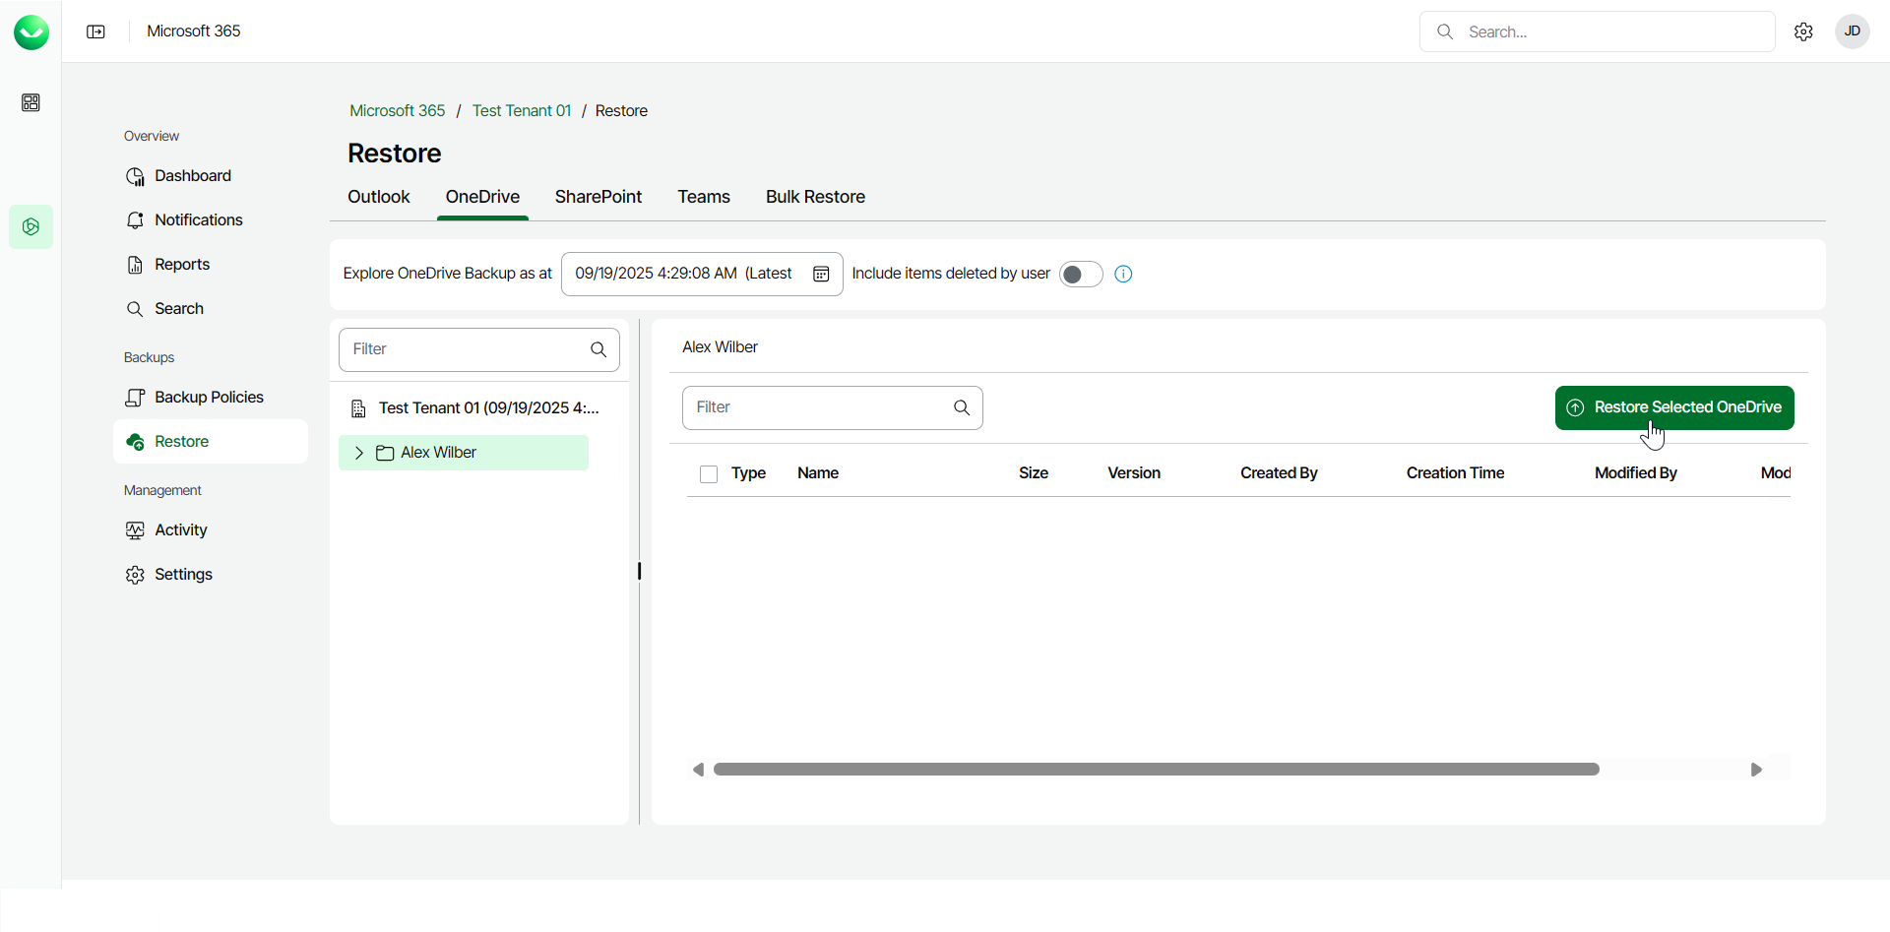Image resolution: width=1890 pixels, height=932 pixels.
Task: Click the info icon beside deleted items toggle
Action: 1123,275
